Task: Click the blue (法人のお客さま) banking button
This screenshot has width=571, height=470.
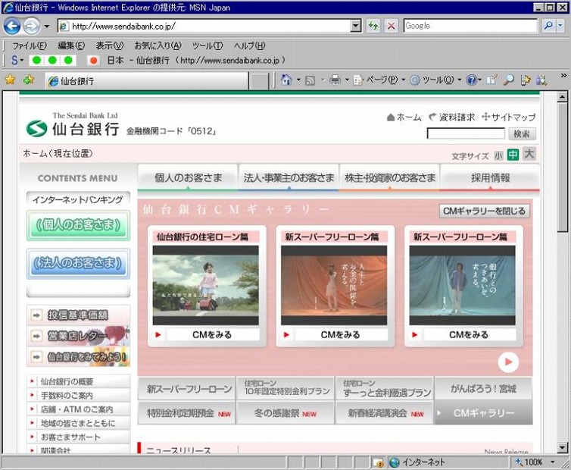Action: click(78, 264)
